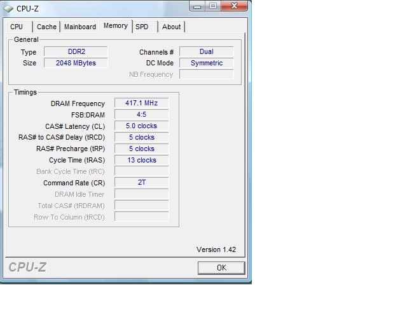Click the empty Total CAS# (tRDRAM) field
Image resolution: width=407 pixels, height=325 pixels.
click(x=141, y=205)
